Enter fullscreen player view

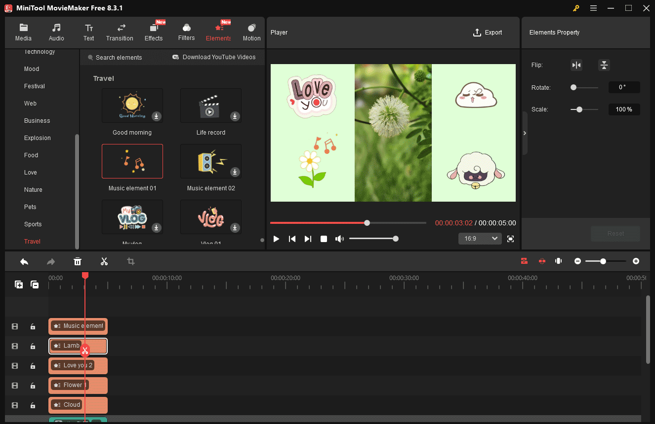coord(510,239)
